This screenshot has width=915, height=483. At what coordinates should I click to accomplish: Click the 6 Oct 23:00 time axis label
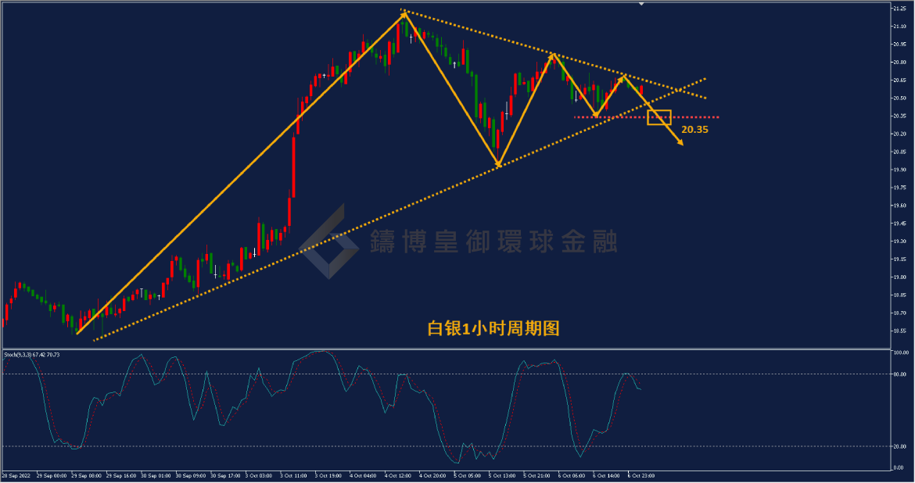640,475
